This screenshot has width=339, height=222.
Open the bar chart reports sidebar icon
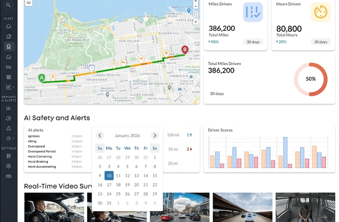pyautogui.click(x=8, y=108)
